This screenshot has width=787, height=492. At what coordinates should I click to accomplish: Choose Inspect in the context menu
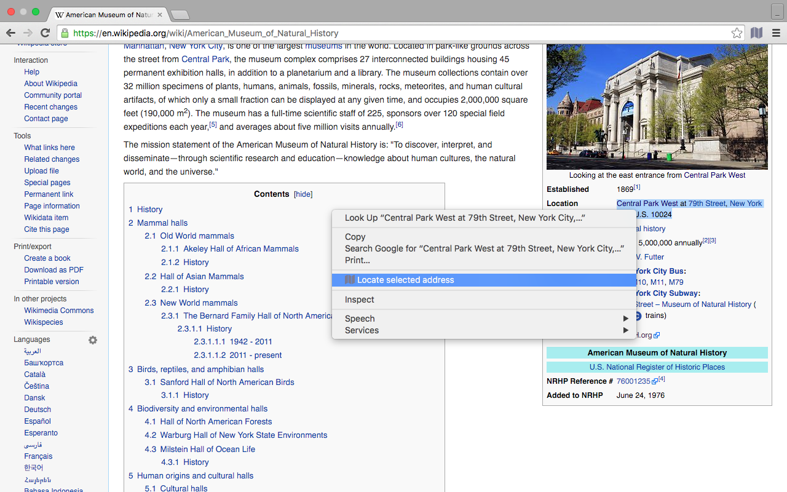[x=360, y=300]
